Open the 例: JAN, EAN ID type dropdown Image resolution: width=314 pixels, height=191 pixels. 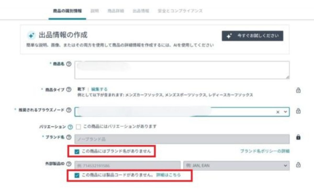tap(236, 165)
